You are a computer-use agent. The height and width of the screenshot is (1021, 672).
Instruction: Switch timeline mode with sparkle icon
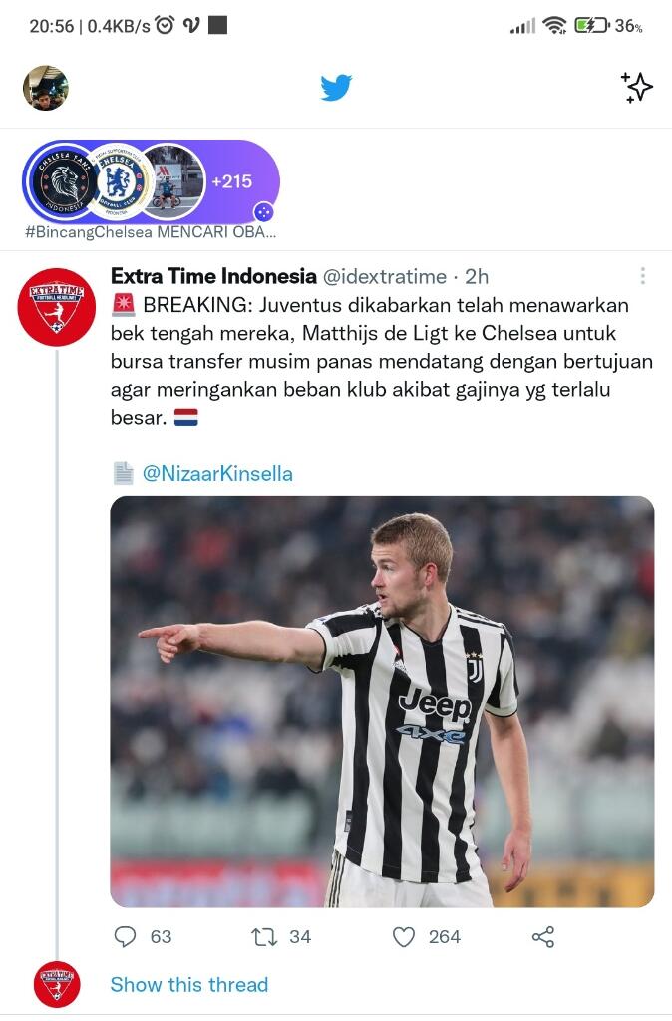(x=636, y=88)
